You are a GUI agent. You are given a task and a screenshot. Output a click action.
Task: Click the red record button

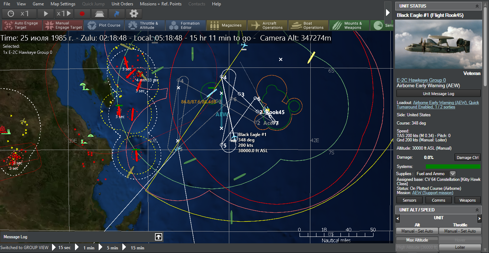point(82,14)
